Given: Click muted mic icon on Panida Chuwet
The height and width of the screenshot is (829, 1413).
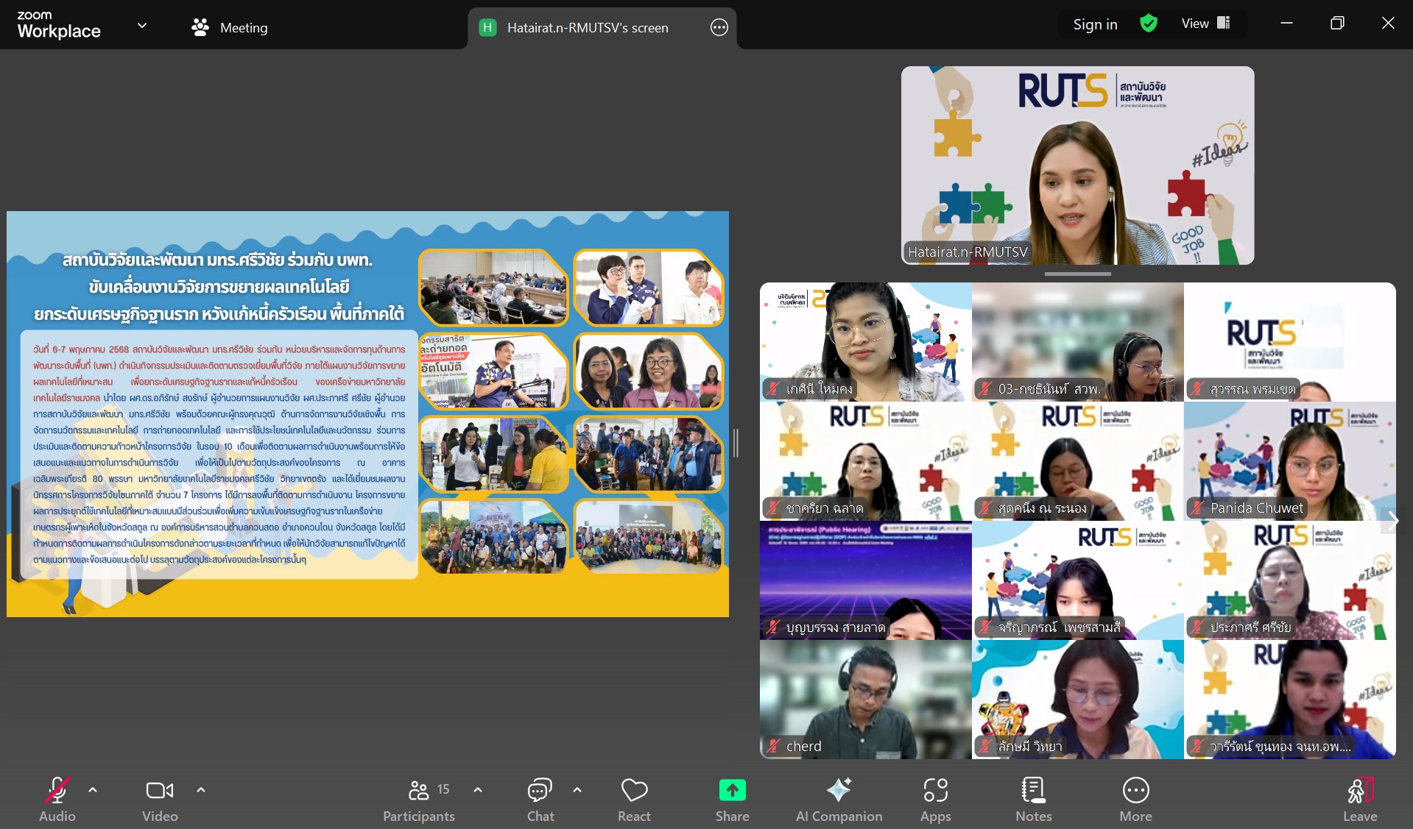Looking at the screenshot, I should pyautogui.click(x=1197, y=508).
